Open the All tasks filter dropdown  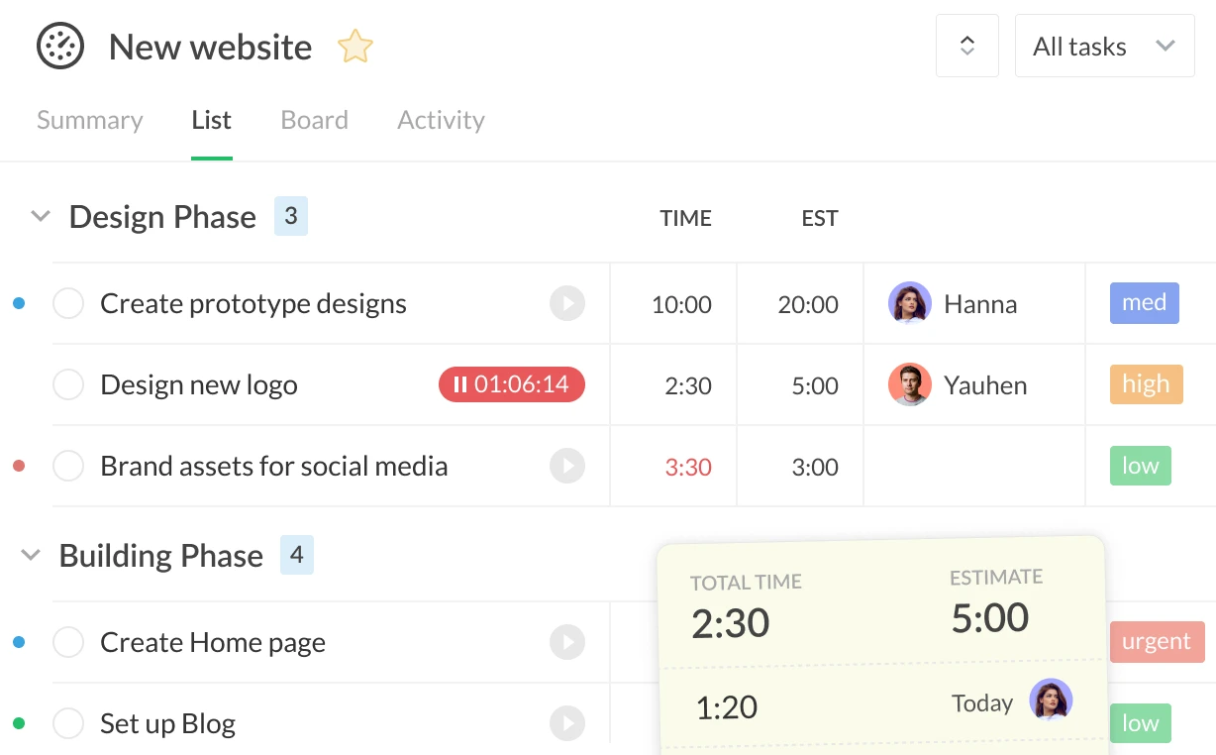(x=1104, y=46)
